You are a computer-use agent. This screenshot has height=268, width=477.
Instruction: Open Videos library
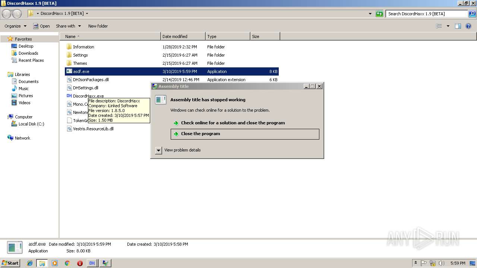[24, 103]
